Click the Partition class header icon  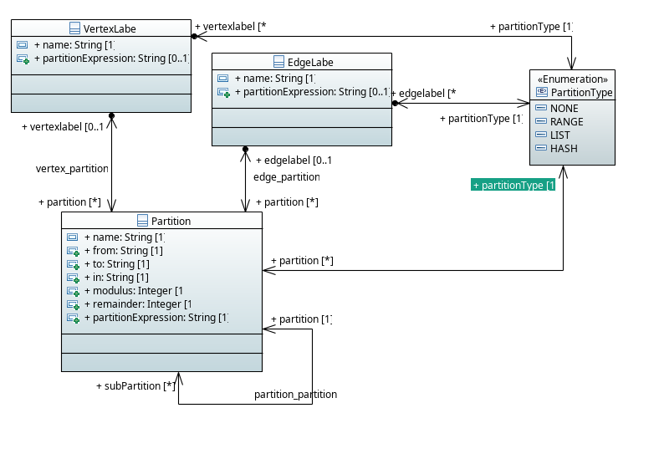(x=143, y=221)
